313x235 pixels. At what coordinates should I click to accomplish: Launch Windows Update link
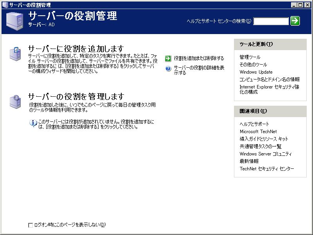(x=256, y=72)
